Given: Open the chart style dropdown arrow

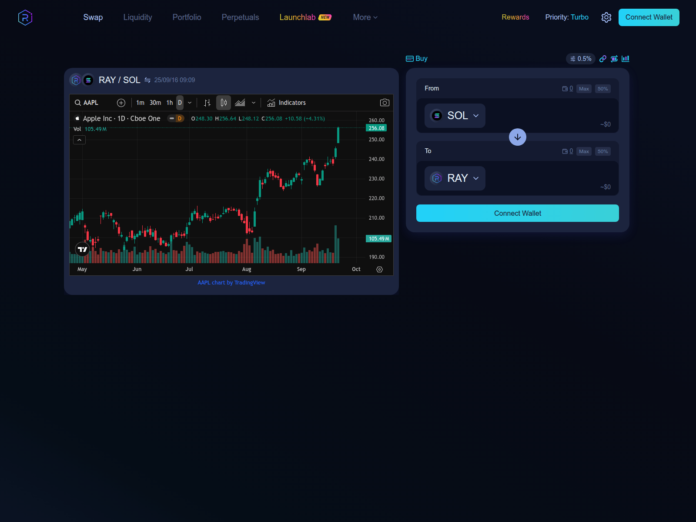Looking at the screenshot, I should point(254,103).
